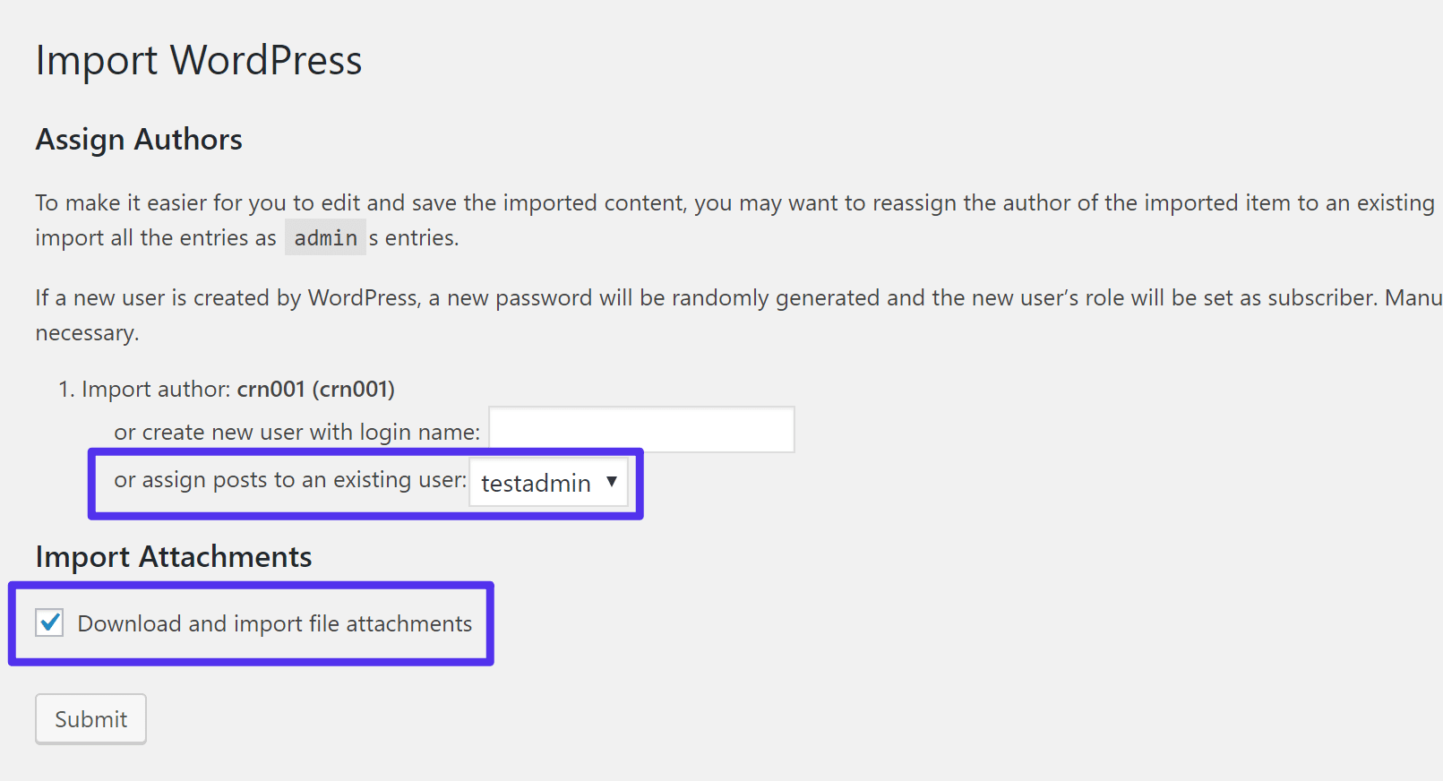Image resolution: width=1443 pixels, height=781 pixels.
Task: Click the blue checkmark in the attachments box
Action: click(x=49, y=623)
